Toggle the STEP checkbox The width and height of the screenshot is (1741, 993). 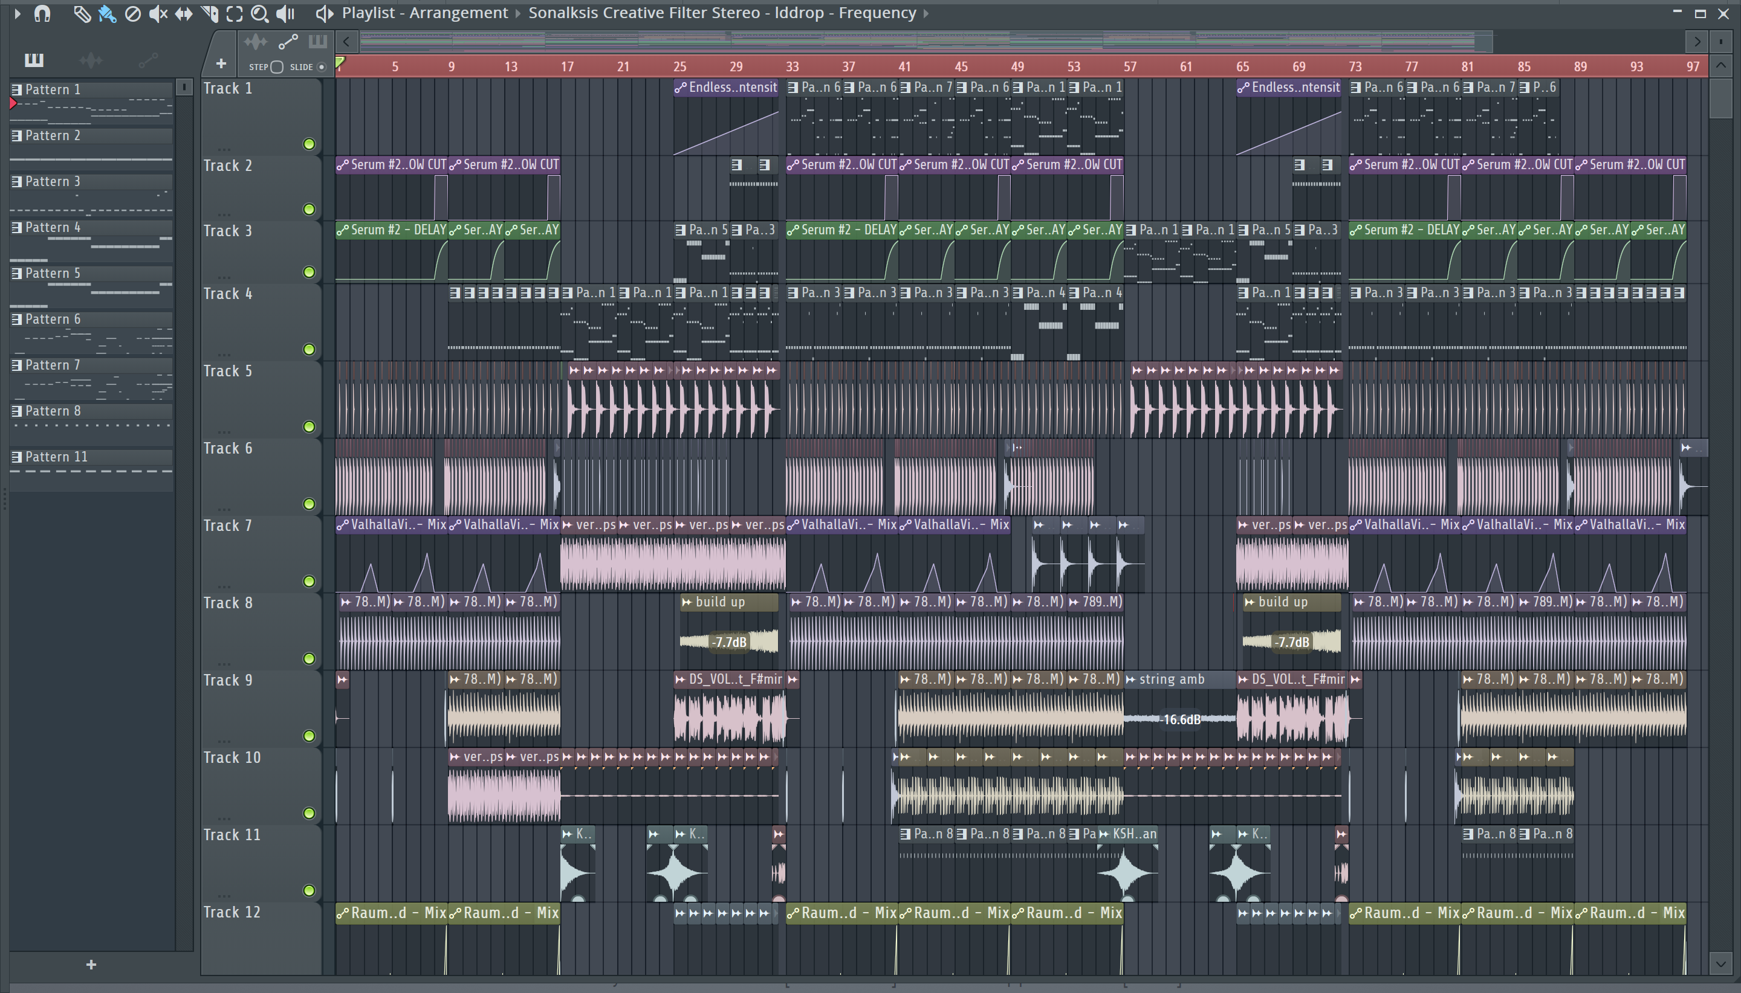click(276, 67)
